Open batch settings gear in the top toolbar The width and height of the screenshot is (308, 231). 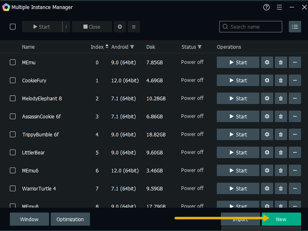pyautogui.click(x=120, y=27)
